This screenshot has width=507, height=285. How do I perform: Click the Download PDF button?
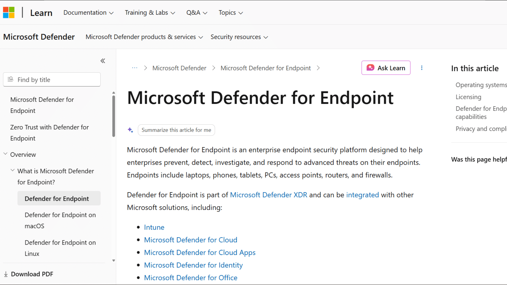click(x=29, y=274)
